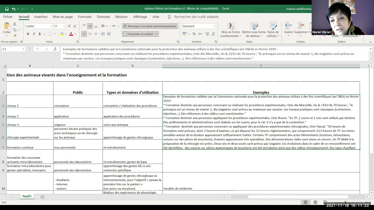Toggle left horizontal alignment
The height and width of the screenshot is (210, 374).
84,34
